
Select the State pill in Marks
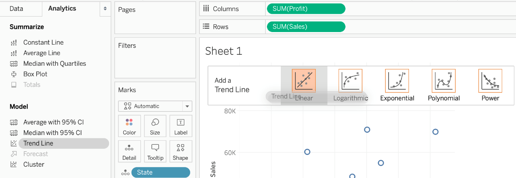pyautogui.click(x=160, y=172)
